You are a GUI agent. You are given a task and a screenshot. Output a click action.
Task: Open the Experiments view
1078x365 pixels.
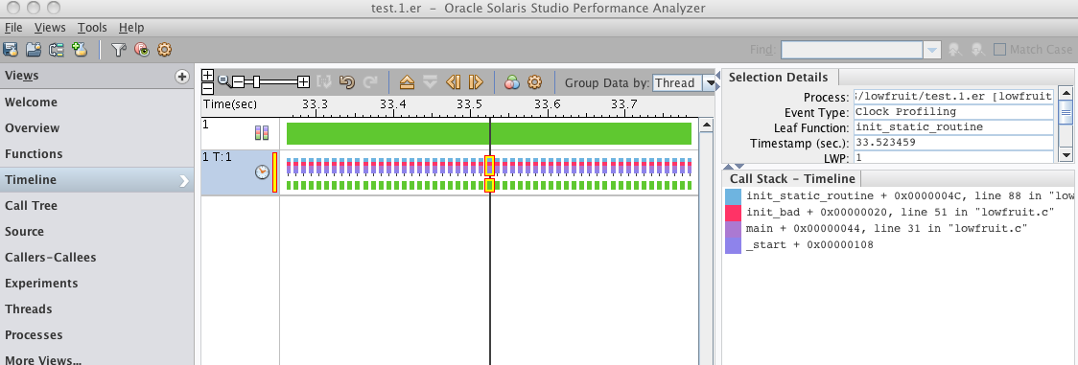(96, 284)
